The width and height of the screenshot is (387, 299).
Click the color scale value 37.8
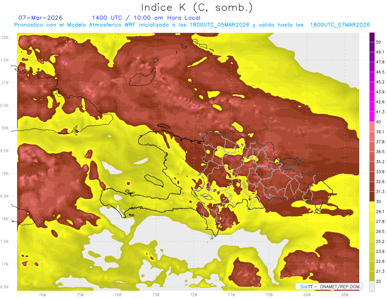pos(380,142)
